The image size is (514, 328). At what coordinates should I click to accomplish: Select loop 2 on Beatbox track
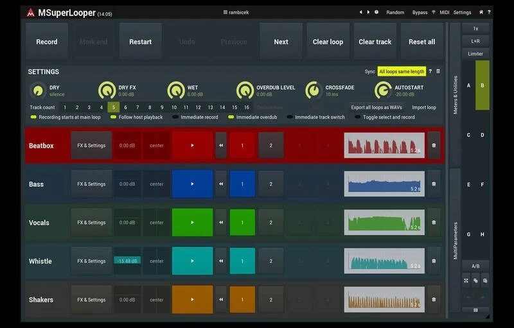click(x=270, y=145)
